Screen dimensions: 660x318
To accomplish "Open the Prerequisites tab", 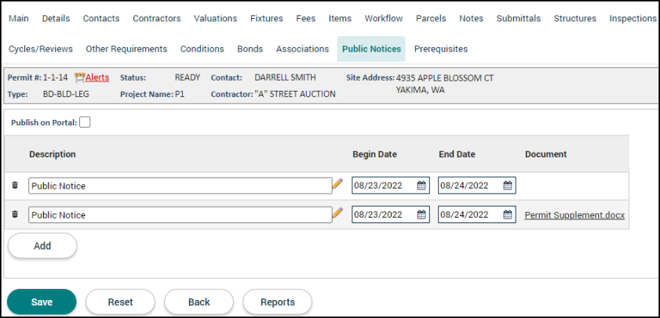I will tap(441, 49).
